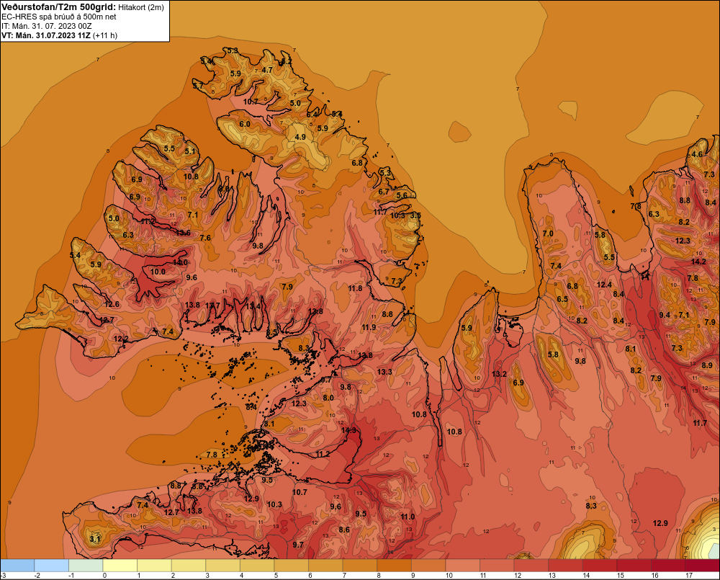
Task: Click the 'Veðurstofan/T2m 500grid:' title text
Action: 58,7
